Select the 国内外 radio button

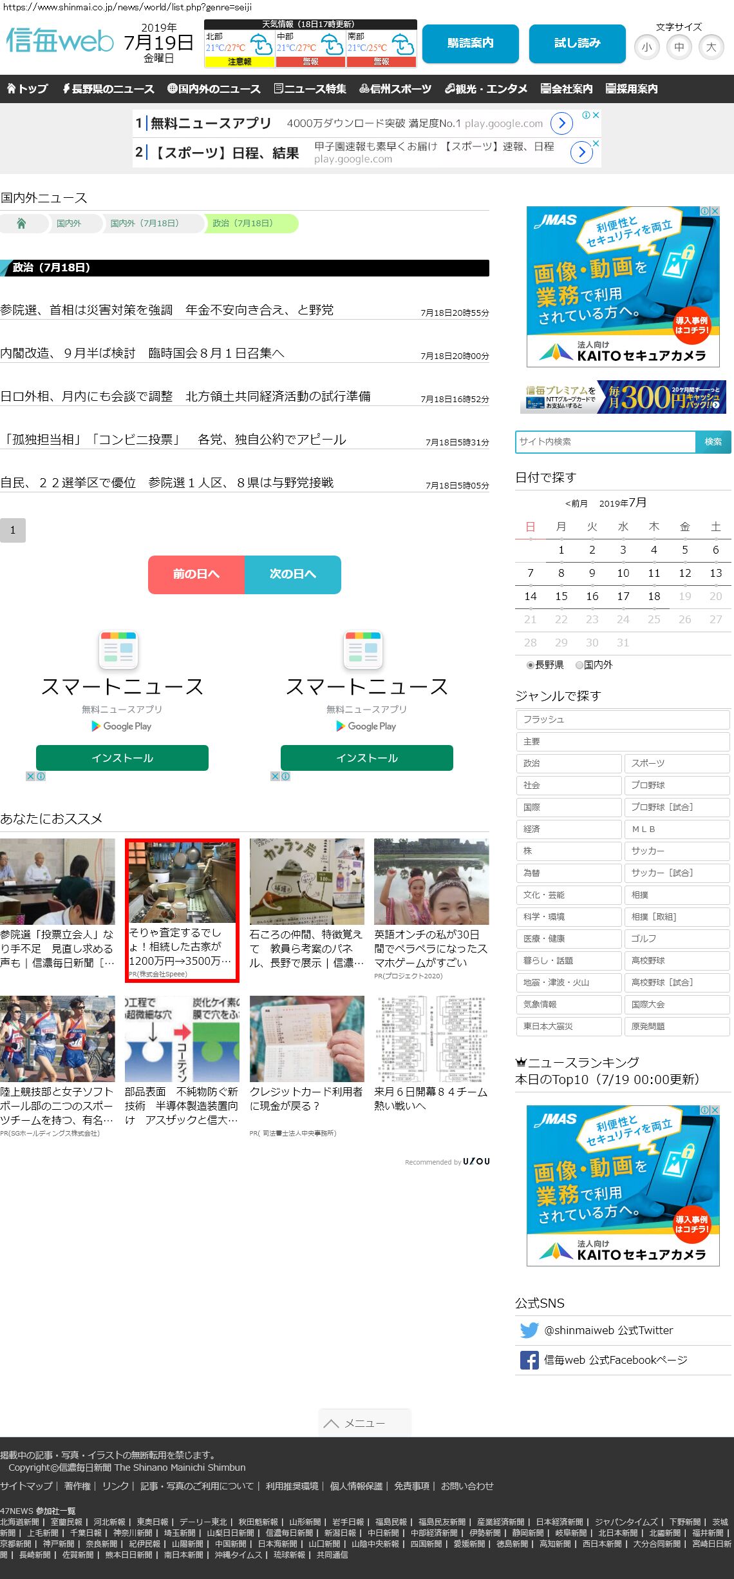[x=579, y=665]
